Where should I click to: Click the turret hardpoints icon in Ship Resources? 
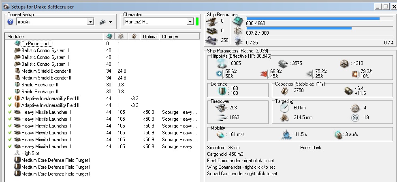point(211,21)
